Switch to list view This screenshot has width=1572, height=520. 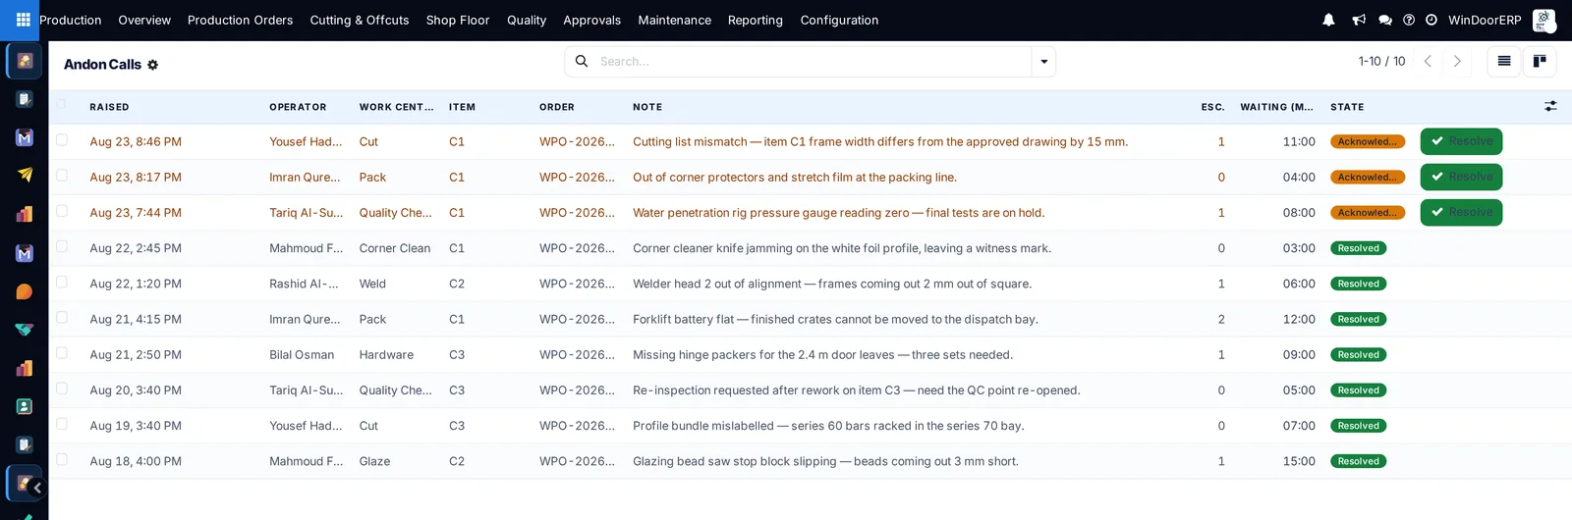pyautogui.click(x=1504, y=61)
